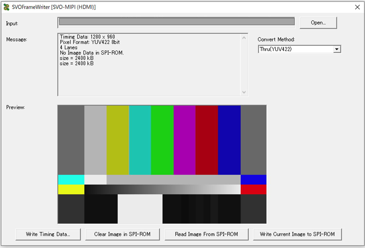Select the Thru(YUV422) combo box text
Viewport: 365px width, 248px height.
(x=295, y=49)
